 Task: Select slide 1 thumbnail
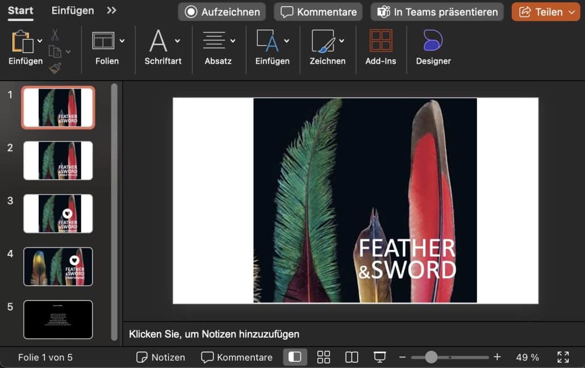(58, 107)
